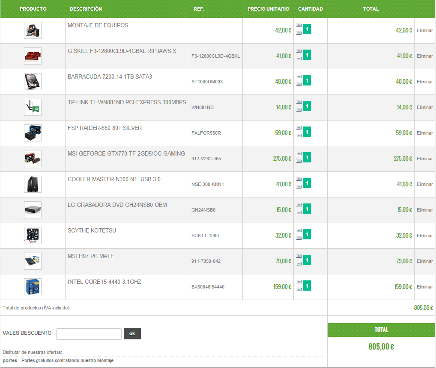Viewport: 436px width, 368px height.
Task: Open the MSI H97 motherboard thumbnail
Action: (x=33, y=262)
